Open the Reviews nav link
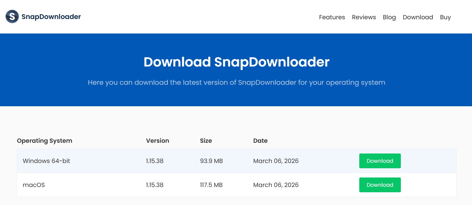 (x=364, y=17)
